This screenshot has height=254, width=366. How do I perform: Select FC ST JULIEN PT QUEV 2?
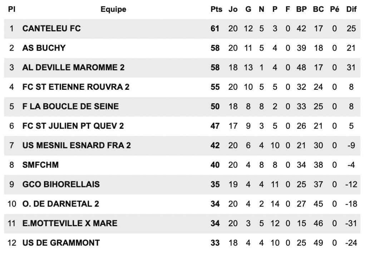coord(73,126)
